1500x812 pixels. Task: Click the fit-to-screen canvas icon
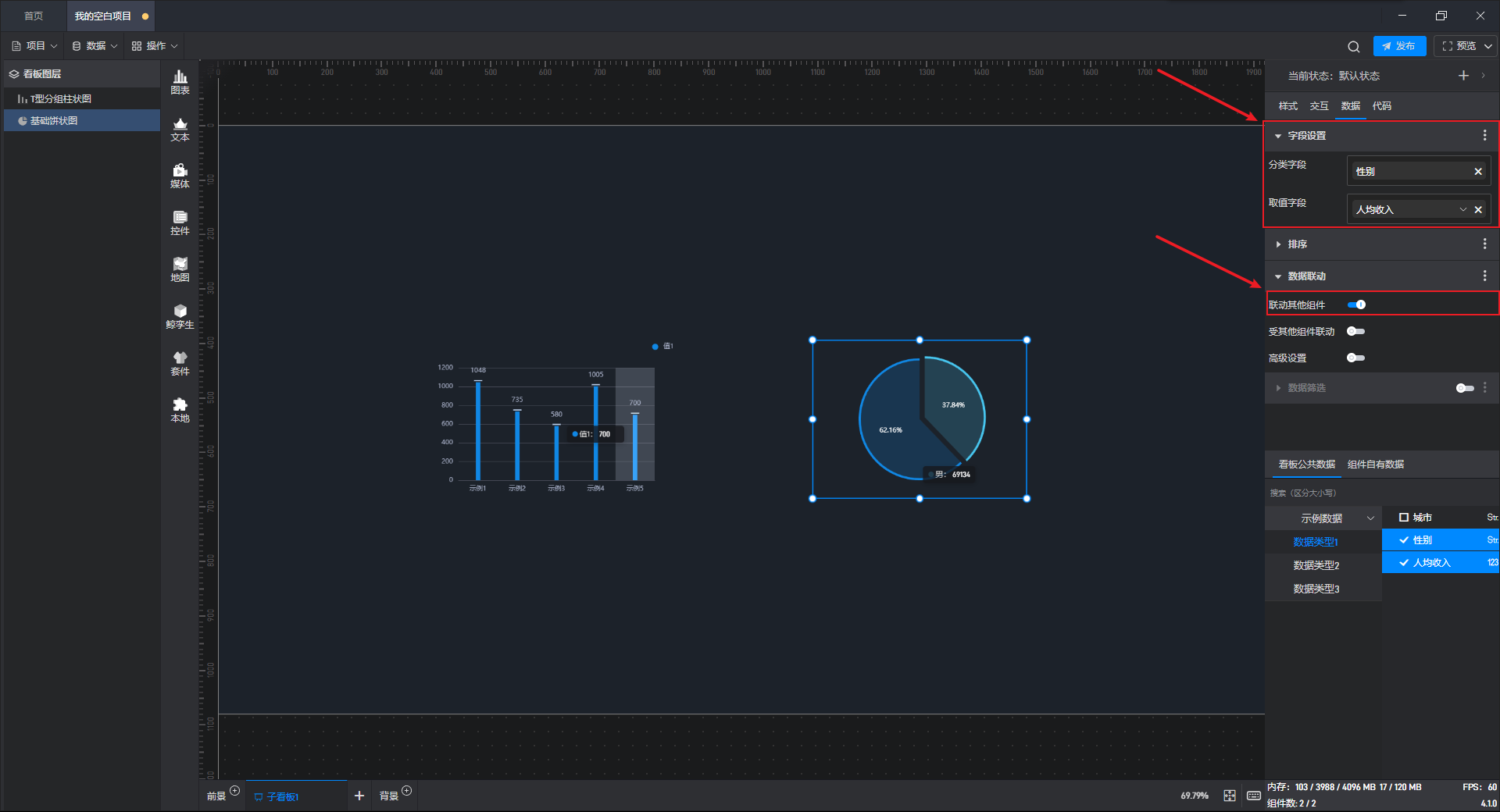point(1230,796)
